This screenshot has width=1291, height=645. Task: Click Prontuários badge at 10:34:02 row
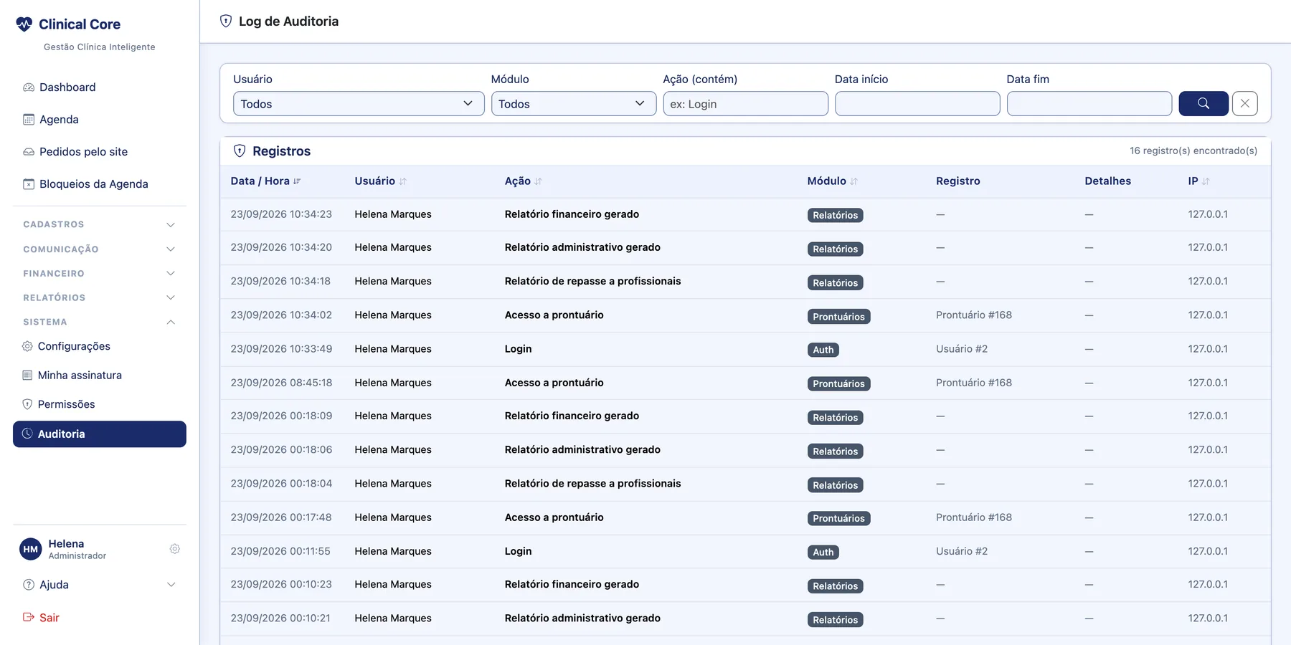[x=838, y=316]
